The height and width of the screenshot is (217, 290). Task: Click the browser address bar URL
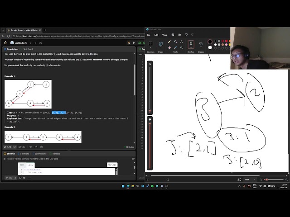coord(80,36)
